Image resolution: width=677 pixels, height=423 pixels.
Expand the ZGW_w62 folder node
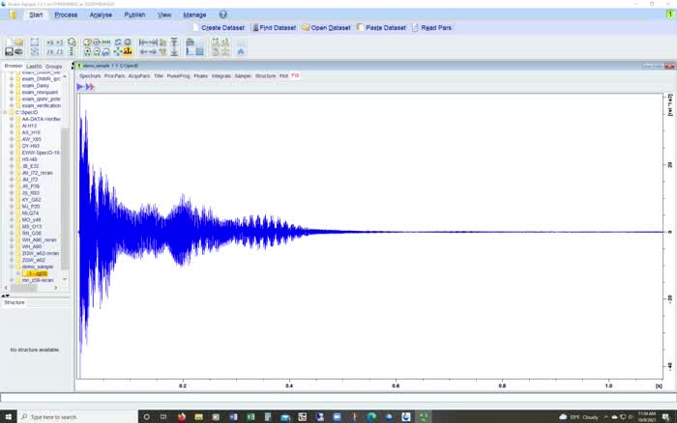pos(12,260)
